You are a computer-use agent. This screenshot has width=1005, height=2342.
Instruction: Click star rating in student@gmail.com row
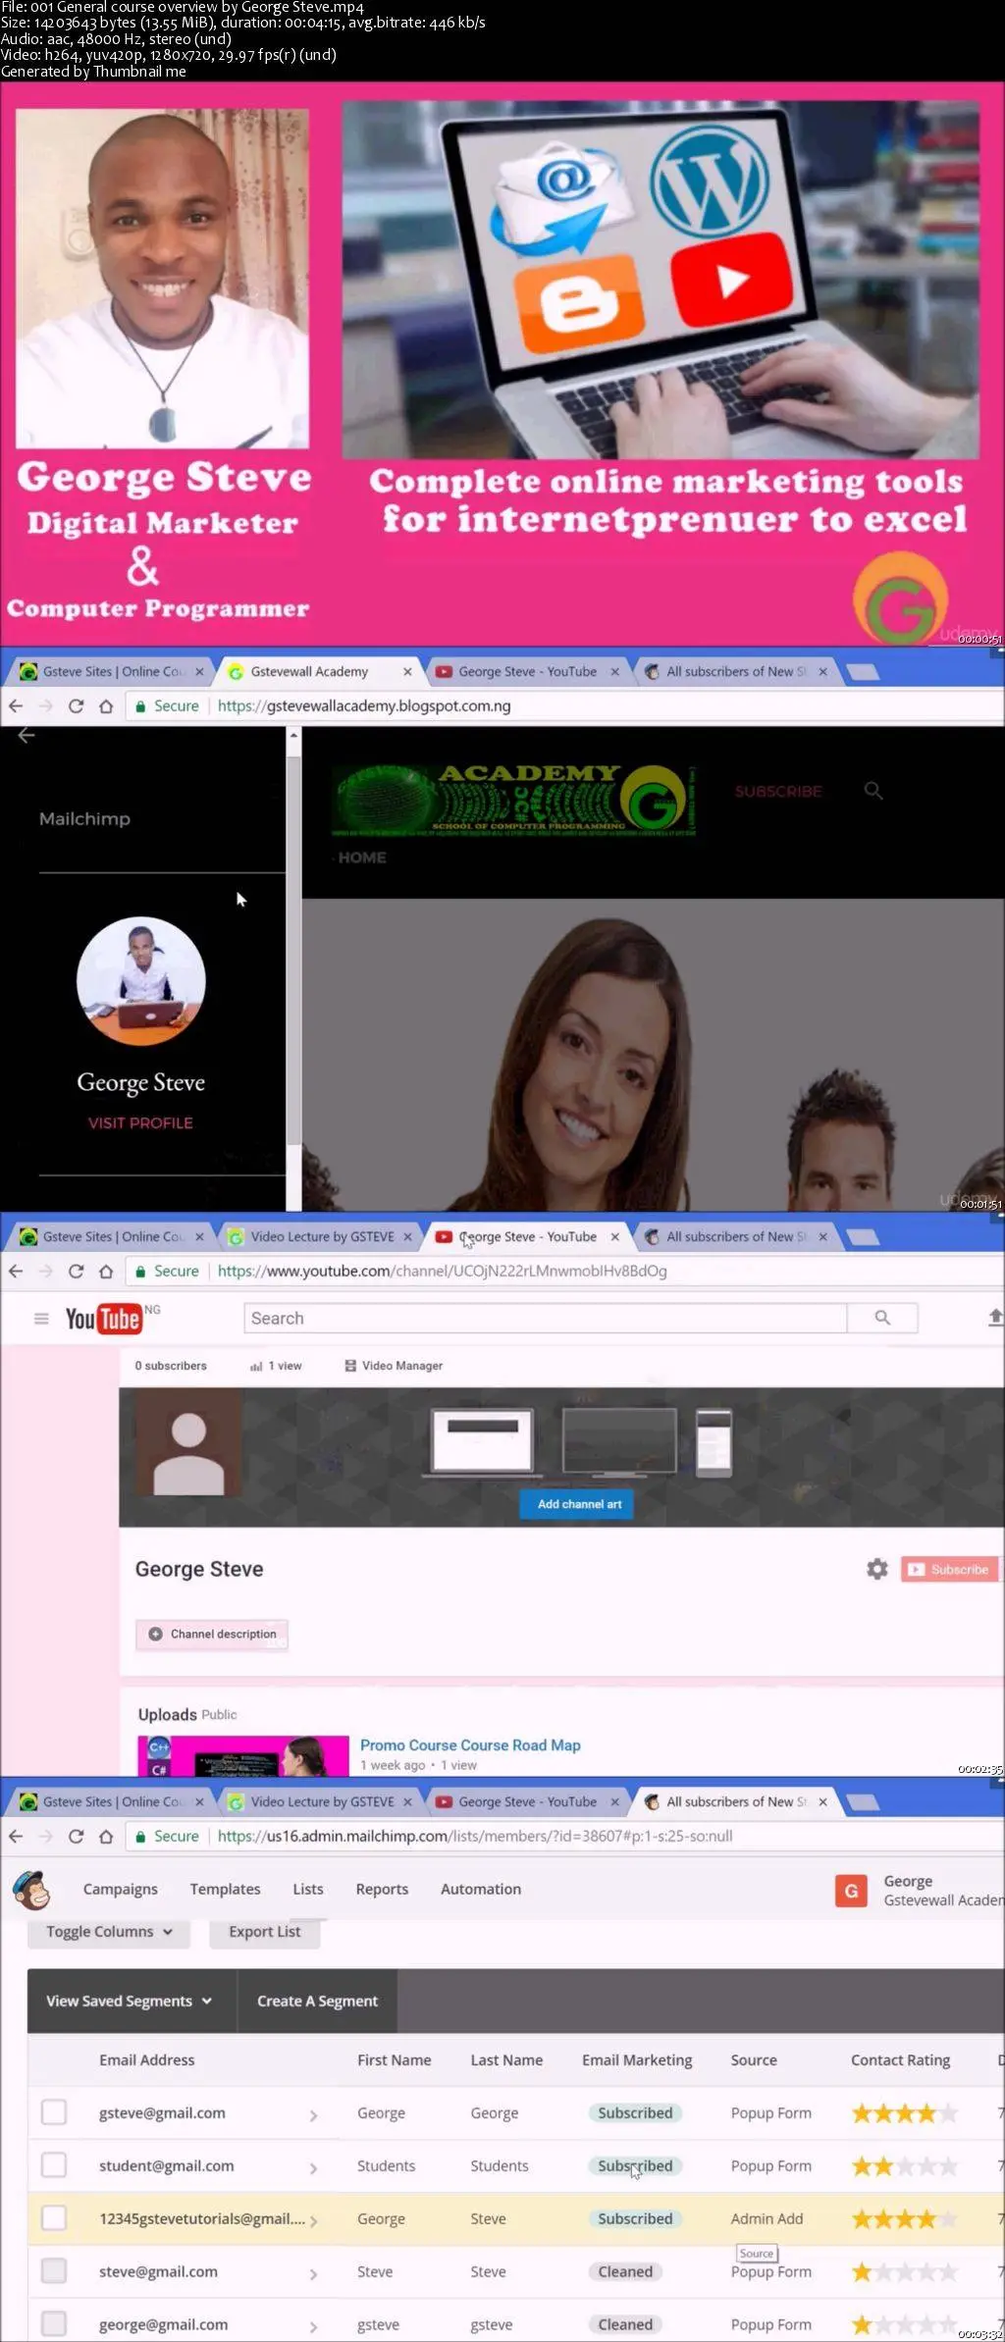tap(904, 2166)
